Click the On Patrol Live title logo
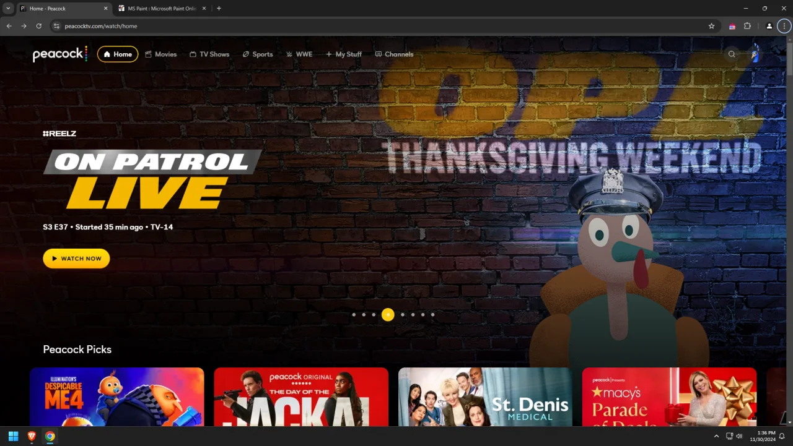The height and width of the screenshot is (446, 793). pos(152,179)
